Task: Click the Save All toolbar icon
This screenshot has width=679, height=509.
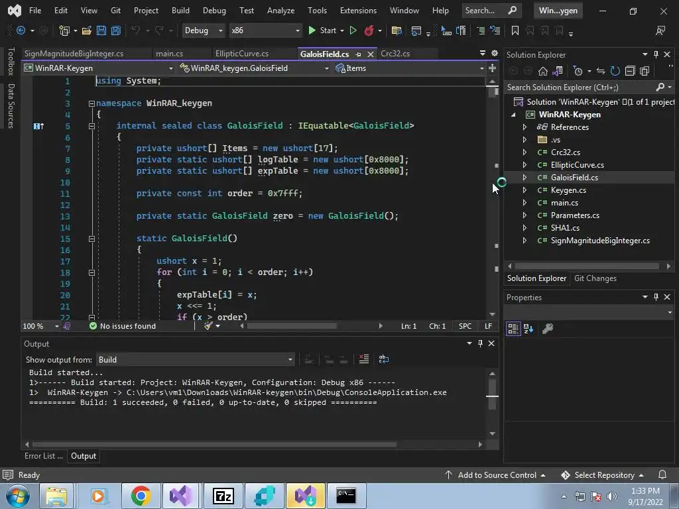Action: (x=115, y=30)
